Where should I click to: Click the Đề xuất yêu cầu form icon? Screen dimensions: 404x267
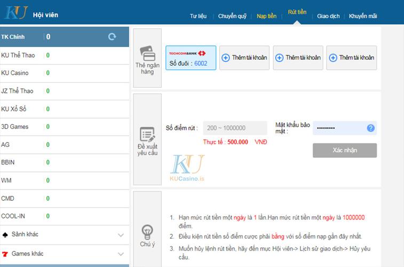click(x=147, y=134)
